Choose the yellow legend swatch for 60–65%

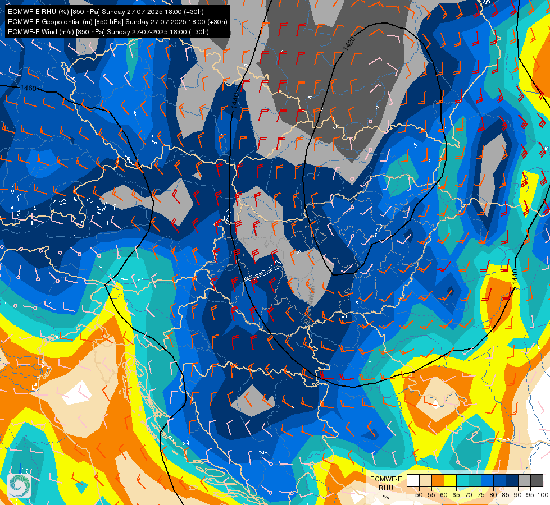pyautogui.click(x=450, y=480)
